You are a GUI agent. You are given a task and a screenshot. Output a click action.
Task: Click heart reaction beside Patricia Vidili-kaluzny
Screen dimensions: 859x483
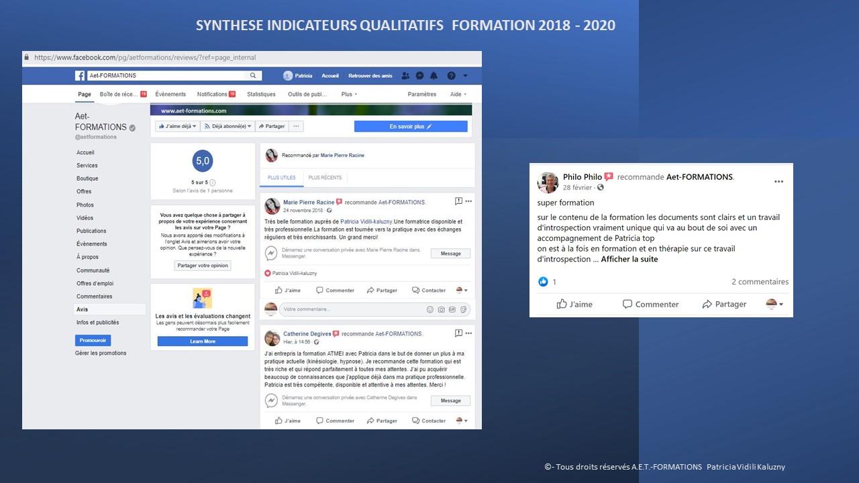268,274
